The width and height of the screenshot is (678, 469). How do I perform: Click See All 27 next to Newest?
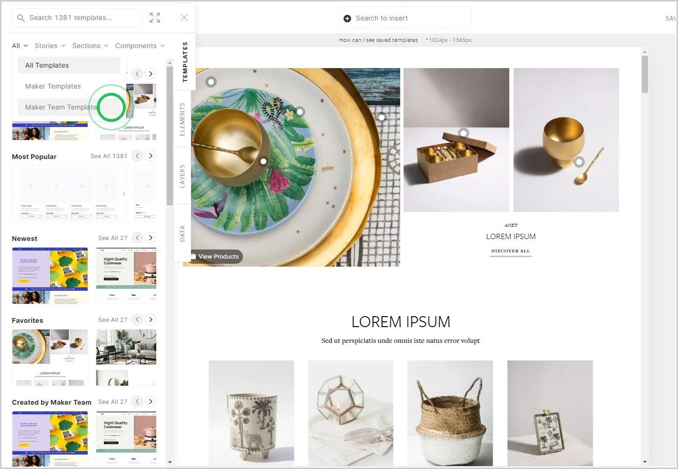112,238
